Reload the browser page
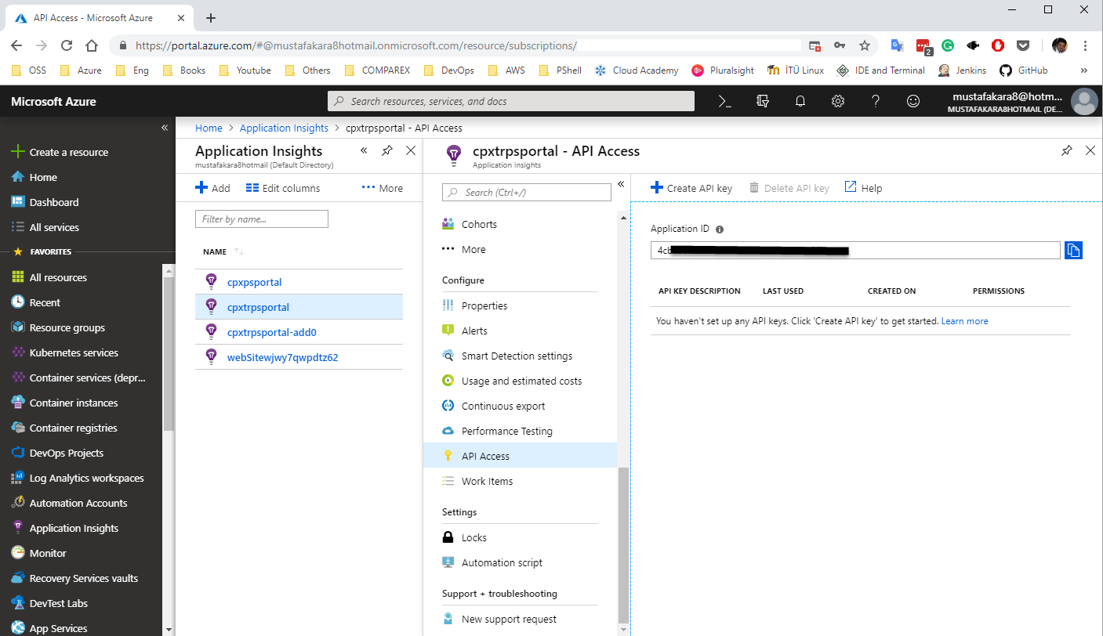 [x=67, y=45]
